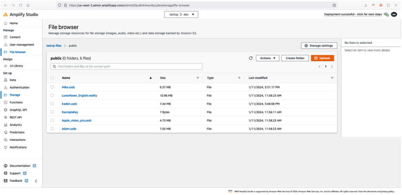
Task: Go to previous page of files
Action: coord(320,66)
